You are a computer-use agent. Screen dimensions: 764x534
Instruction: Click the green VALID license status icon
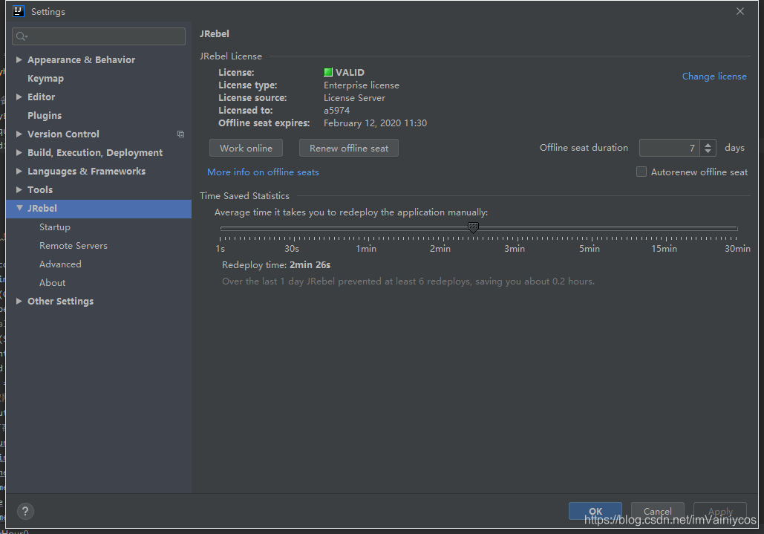click(x=328, y=72)
